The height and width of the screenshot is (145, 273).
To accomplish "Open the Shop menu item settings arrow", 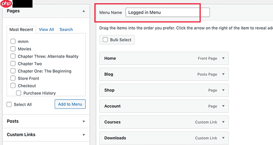I will pos(223,90).
